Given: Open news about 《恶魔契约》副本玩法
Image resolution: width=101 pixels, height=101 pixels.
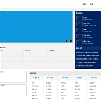Looking at the screenshot, I should (x=87, y=52).
